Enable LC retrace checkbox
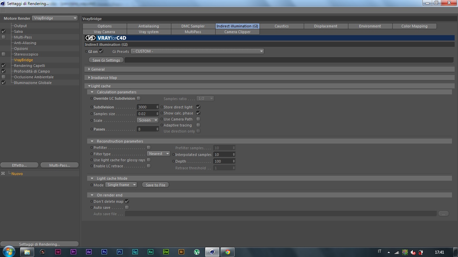458x257 pixels. click(x=149, y=166)
